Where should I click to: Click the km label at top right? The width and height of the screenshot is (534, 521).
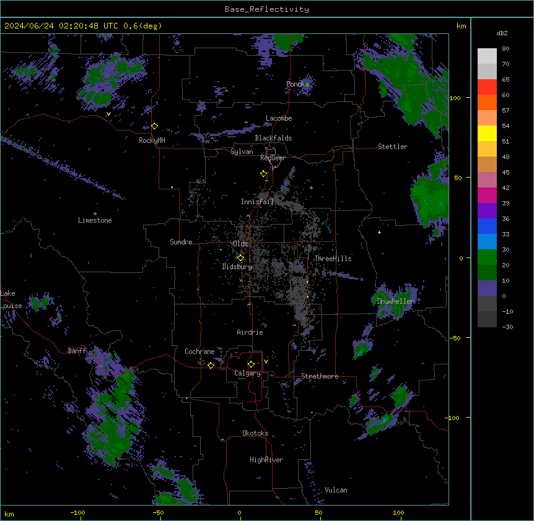[462, 26]
